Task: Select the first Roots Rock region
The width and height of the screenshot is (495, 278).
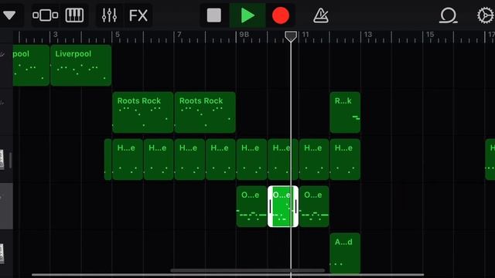Action: tap(142, 112)
